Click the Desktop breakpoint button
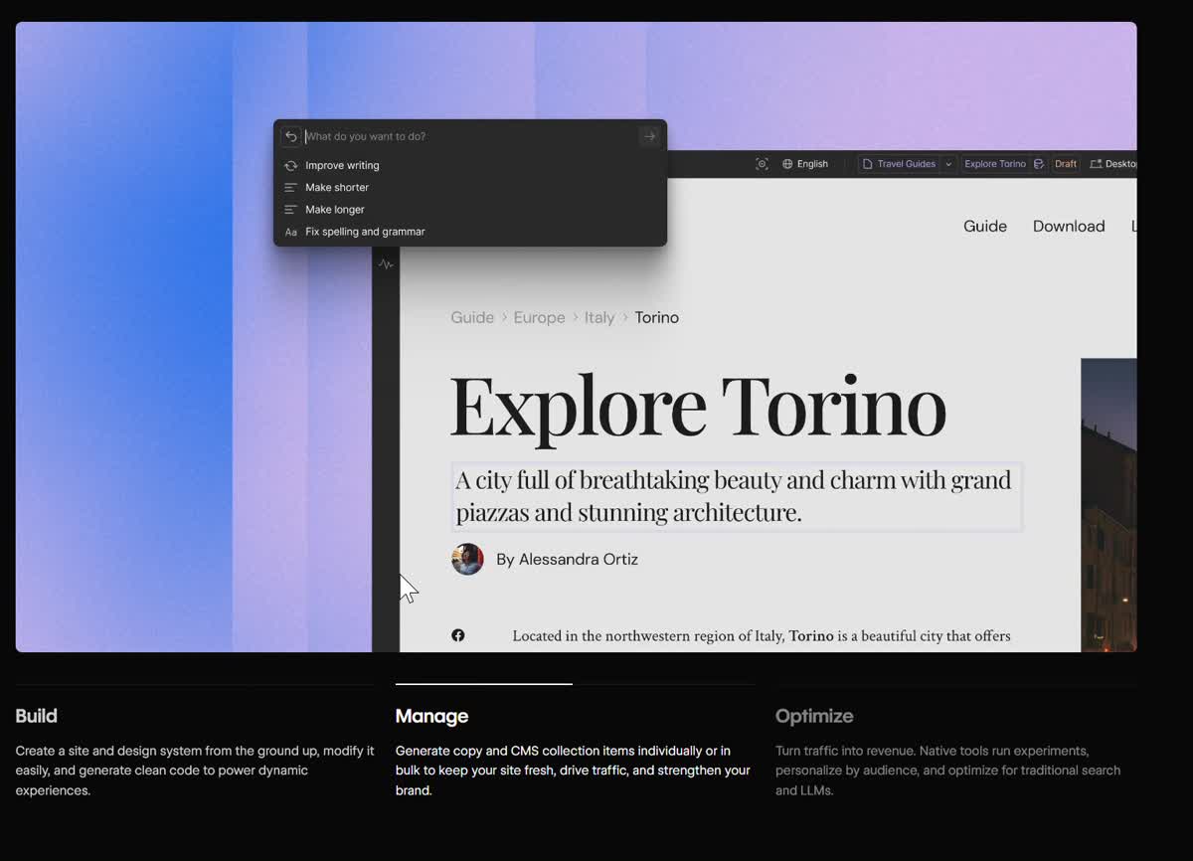The image size is (1193, 861). click(x=1113, y=164)
